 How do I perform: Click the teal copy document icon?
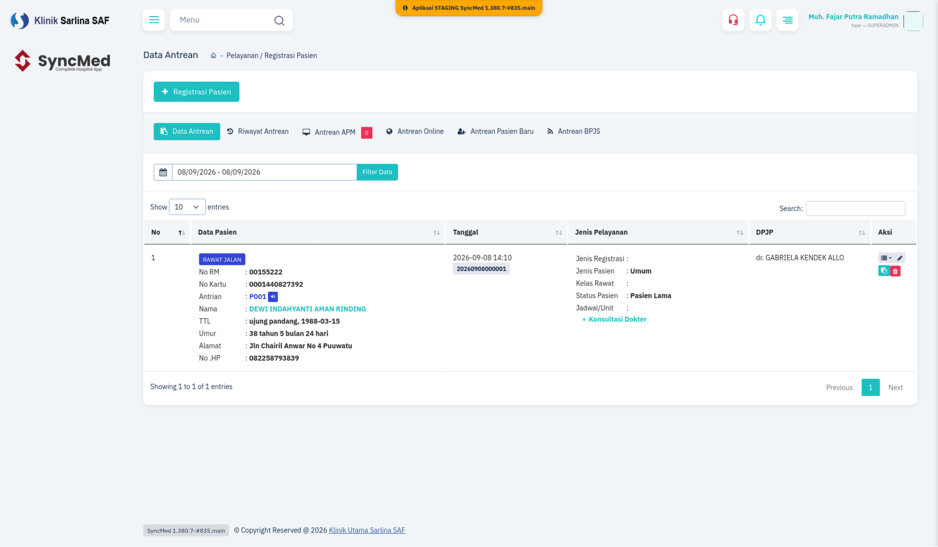[x=884, y=271]
